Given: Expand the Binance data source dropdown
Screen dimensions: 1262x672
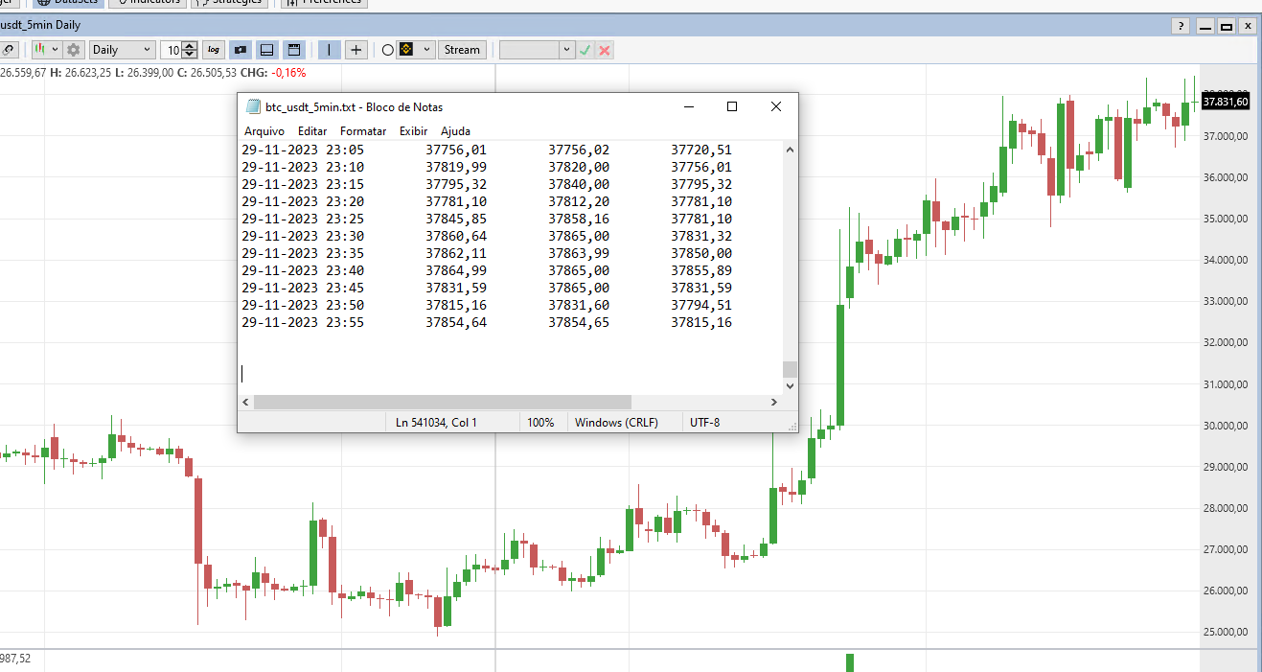Looking at the screenshot, I should [x=426, y=50].
